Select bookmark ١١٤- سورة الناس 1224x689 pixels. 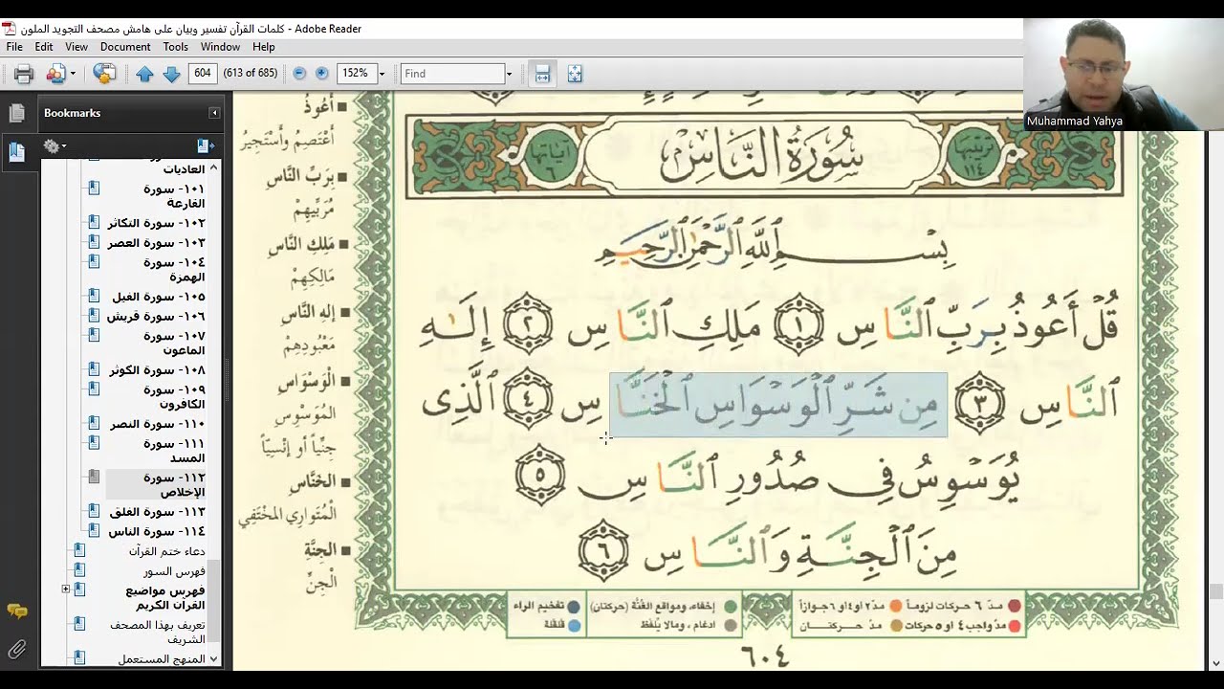pyautogui.click(x=157, y=531)
